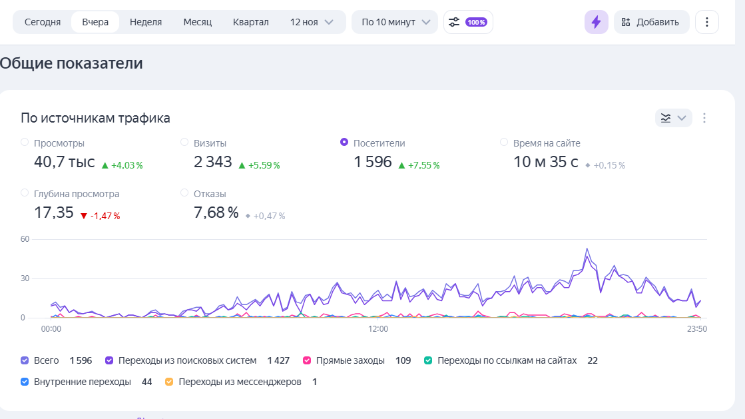Open the traffic sources widget three-dot menu
This screenshot has width=745, height=419.
pyautogui.click(x=704, y=118)
